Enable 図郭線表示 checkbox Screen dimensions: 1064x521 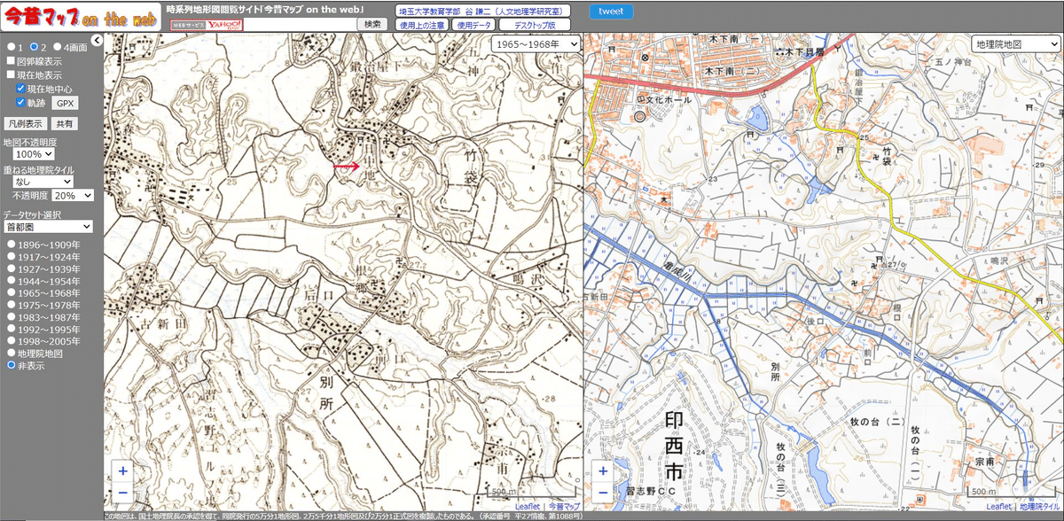(11, 61)
